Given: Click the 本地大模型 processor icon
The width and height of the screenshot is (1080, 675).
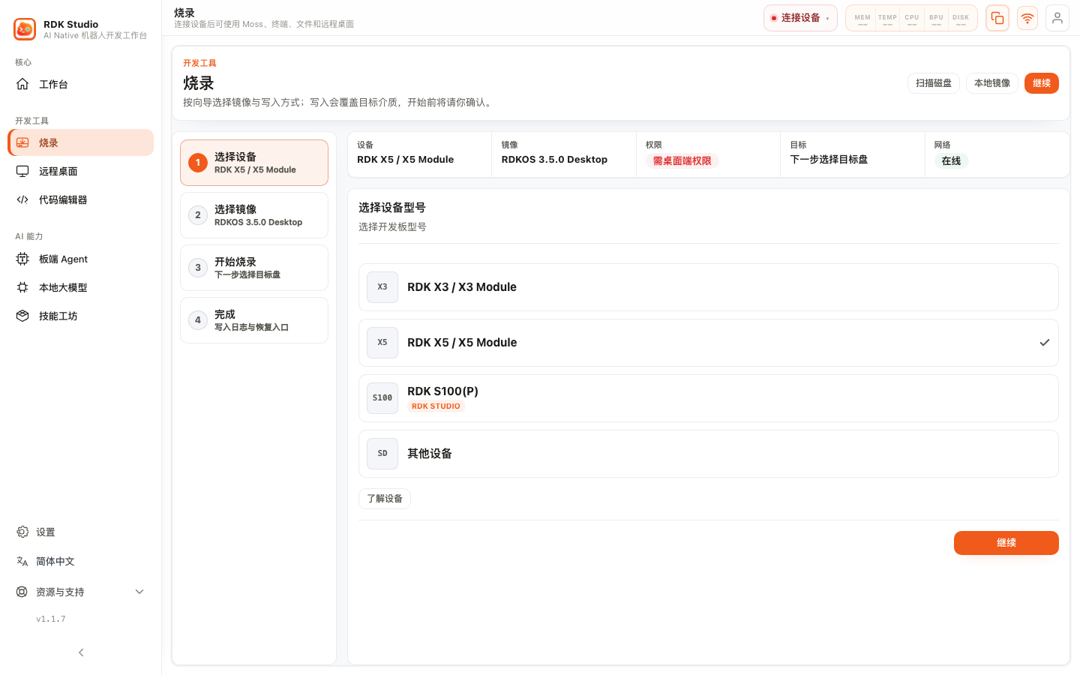Looking at the screenshot, I should pos(22,287).
